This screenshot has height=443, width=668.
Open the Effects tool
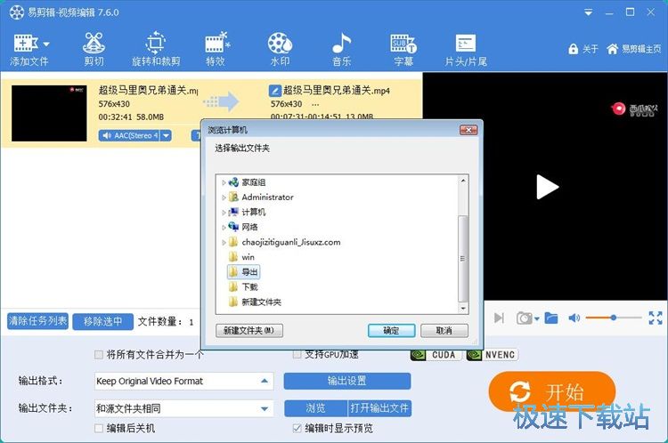click(x=216, y=49)
